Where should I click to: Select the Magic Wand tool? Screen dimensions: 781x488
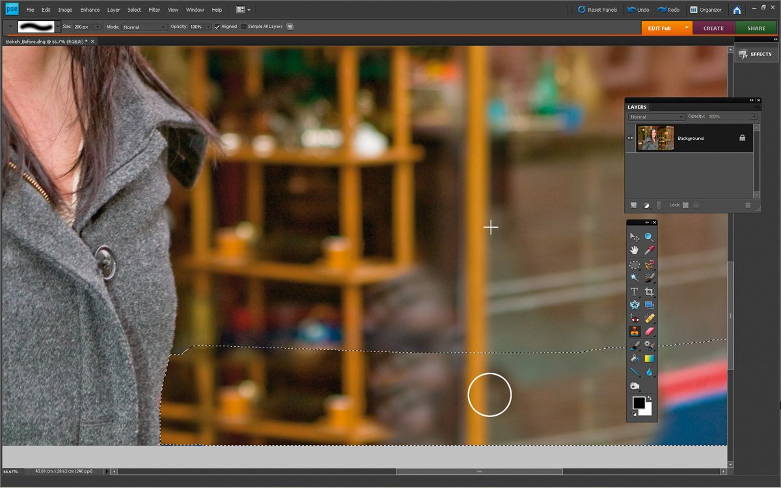pyautogui.click(x=635, y=278)
